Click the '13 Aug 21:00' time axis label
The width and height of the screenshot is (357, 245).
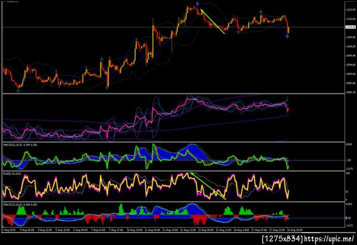[224, 230]
